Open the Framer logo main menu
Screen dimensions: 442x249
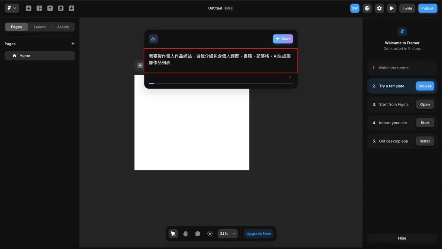(x=12, y=8)
